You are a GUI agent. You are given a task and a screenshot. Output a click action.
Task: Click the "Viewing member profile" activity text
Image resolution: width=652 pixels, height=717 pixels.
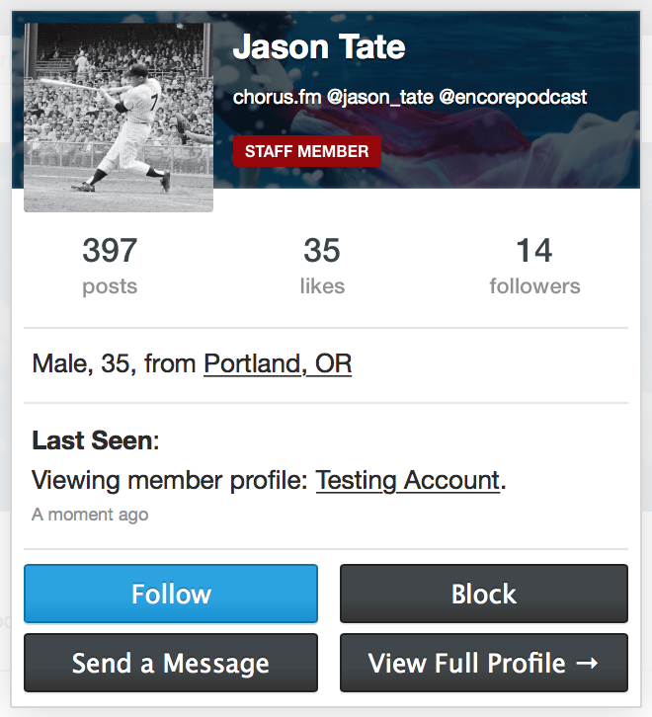pyautogui.click(x=170, y=481)
